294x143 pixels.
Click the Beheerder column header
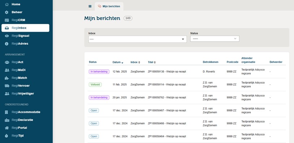coord(276,62)
